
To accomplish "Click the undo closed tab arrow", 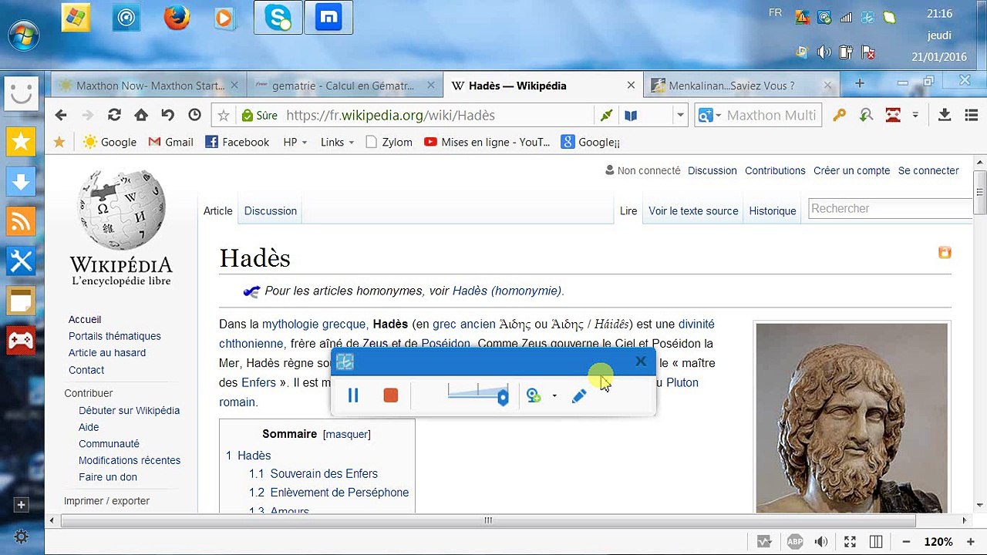I will coord(167,115).
